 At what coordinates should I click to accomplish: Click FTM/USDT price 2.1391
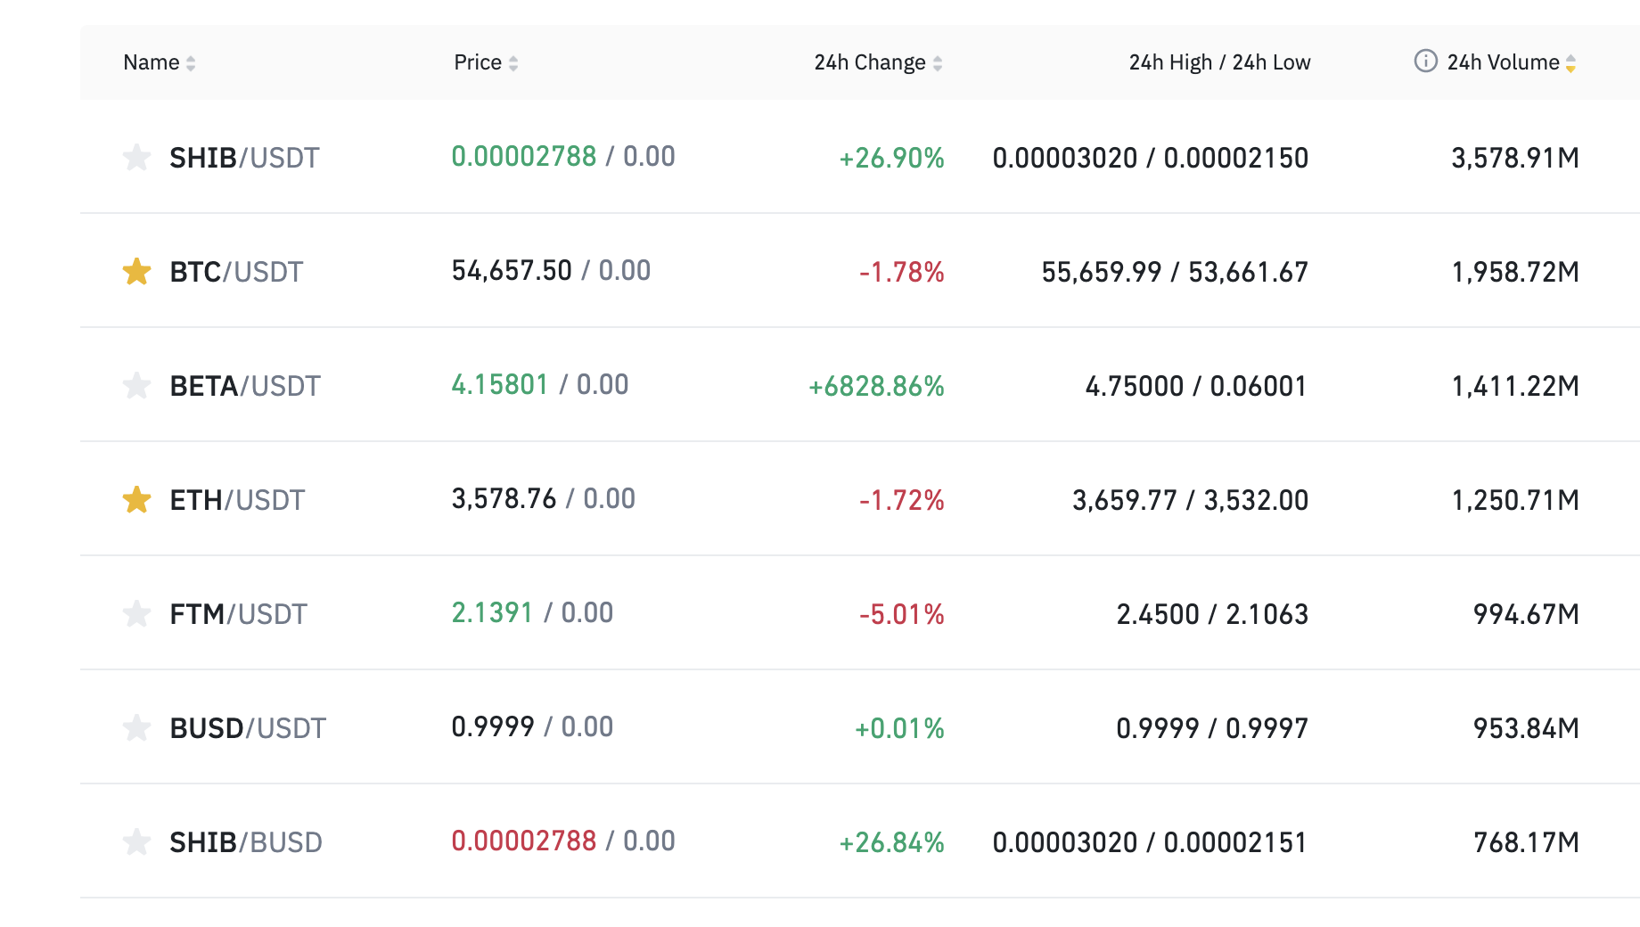492,612
